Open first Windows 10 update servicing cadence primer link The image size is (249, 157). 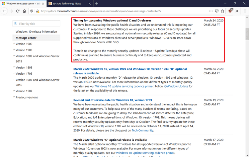coord(124,86)
